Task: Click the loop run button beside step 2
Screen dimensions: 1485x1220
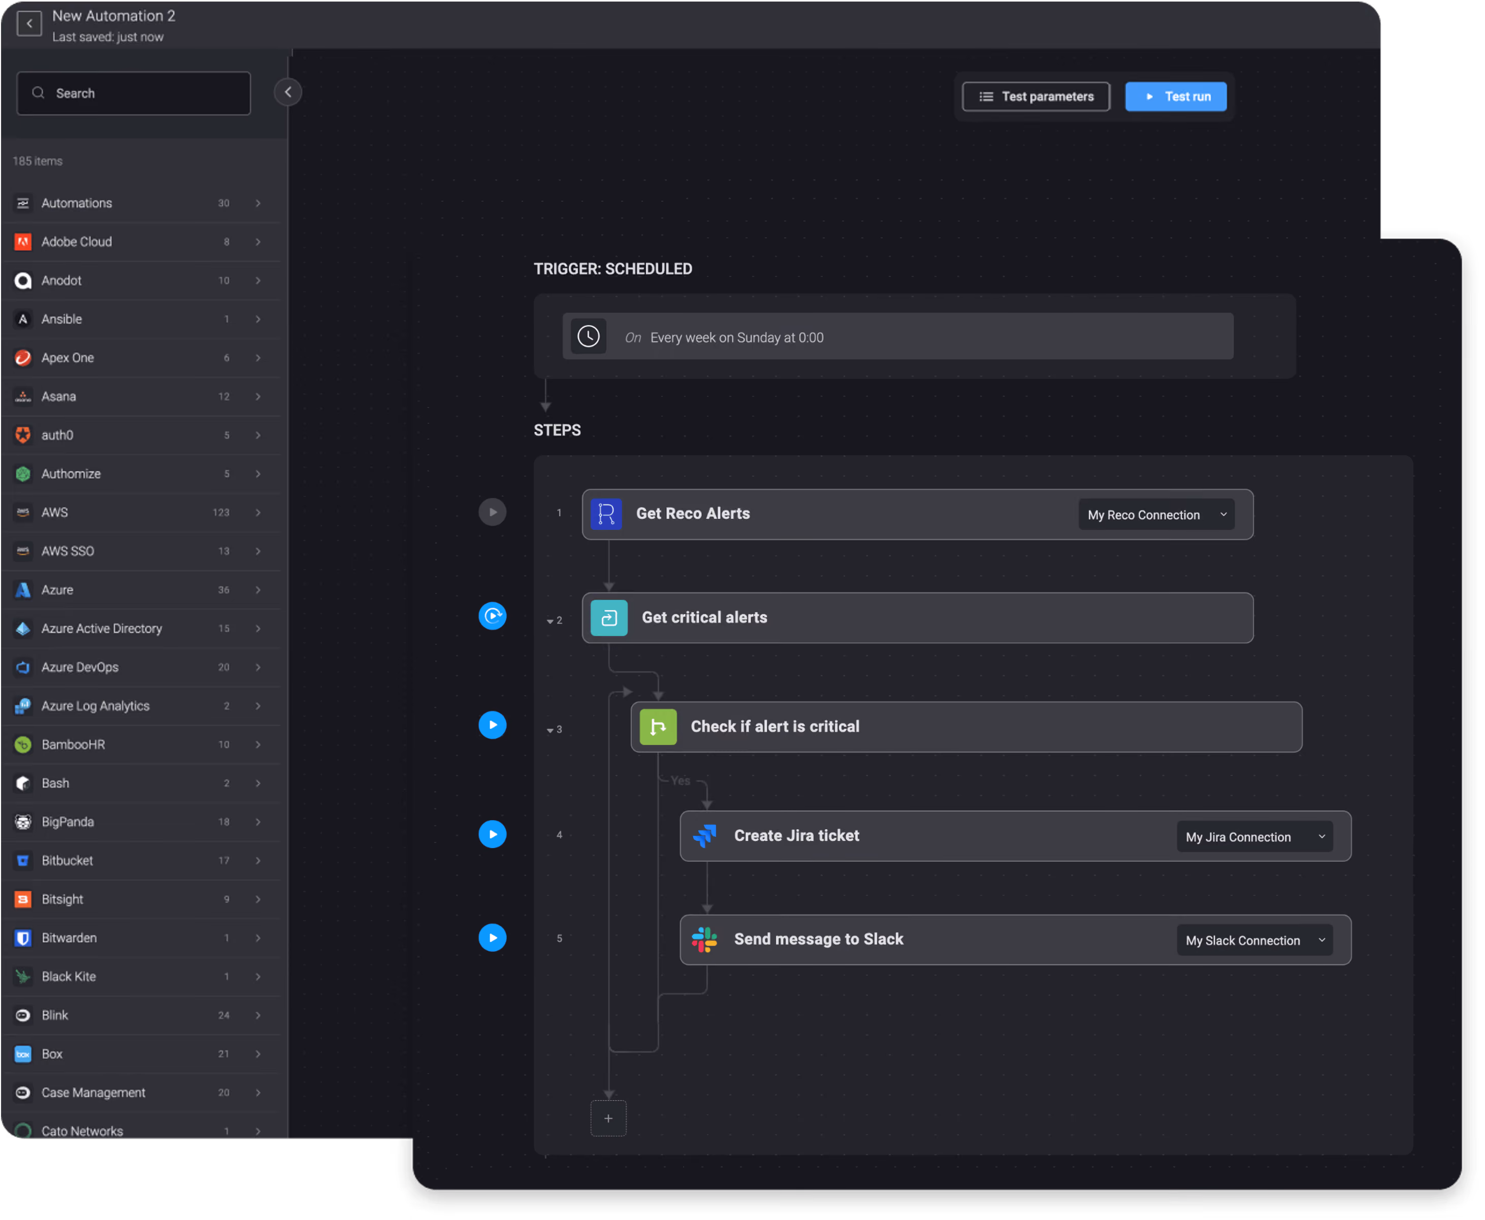Action: click(x=493, y=617)
